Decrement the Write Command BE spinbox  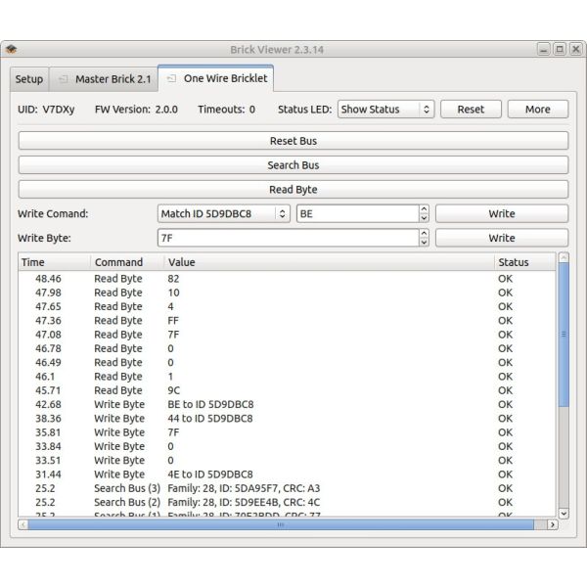[424, 218]
